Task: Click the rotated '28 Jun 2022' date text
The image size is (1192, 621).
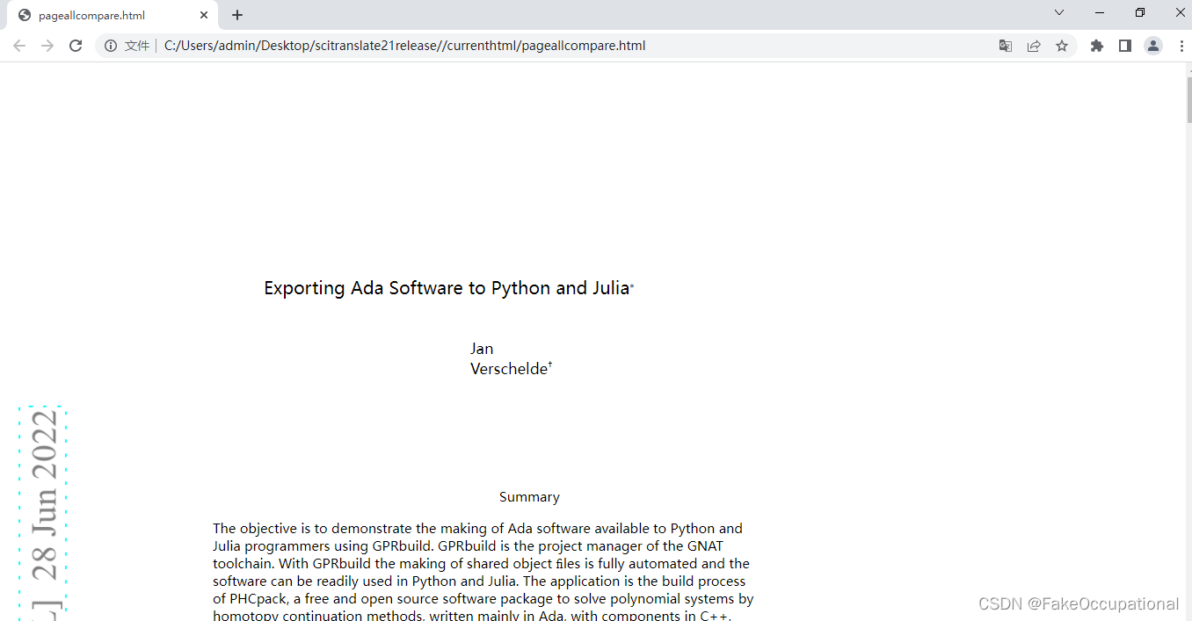Action: 44,495
